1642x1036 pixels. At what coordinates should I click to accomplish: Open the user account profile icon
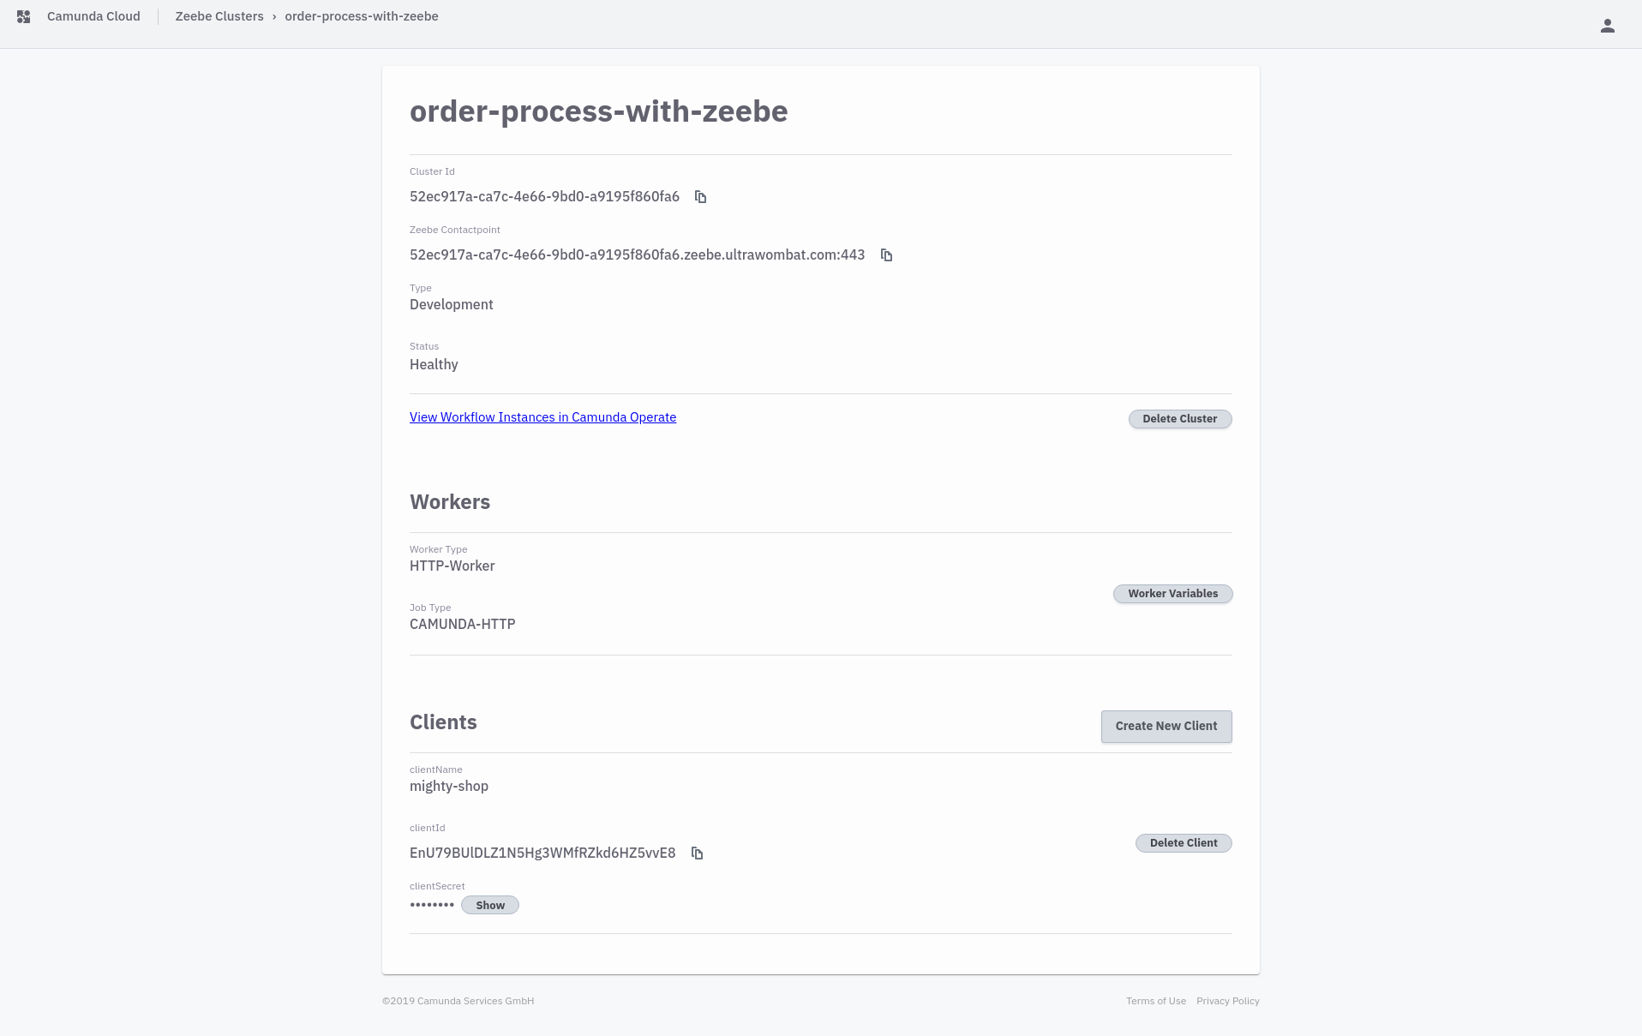[x=1608, y=26]
